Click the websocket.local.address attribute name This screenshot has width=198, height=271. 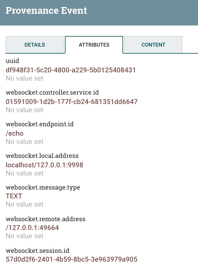click(42, 156)
